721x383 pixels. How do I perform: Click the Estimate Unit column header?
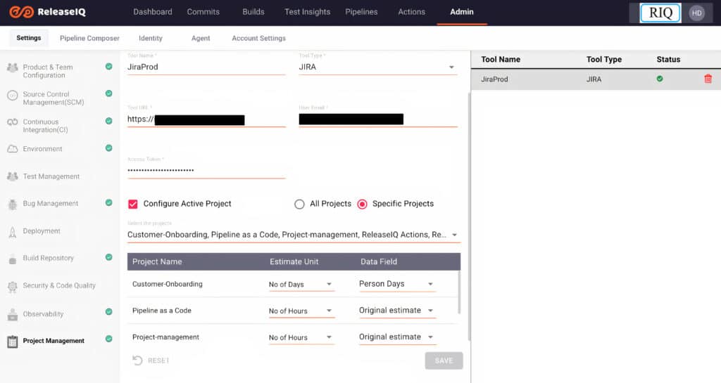pyautogui.click(x=294, y=262)
